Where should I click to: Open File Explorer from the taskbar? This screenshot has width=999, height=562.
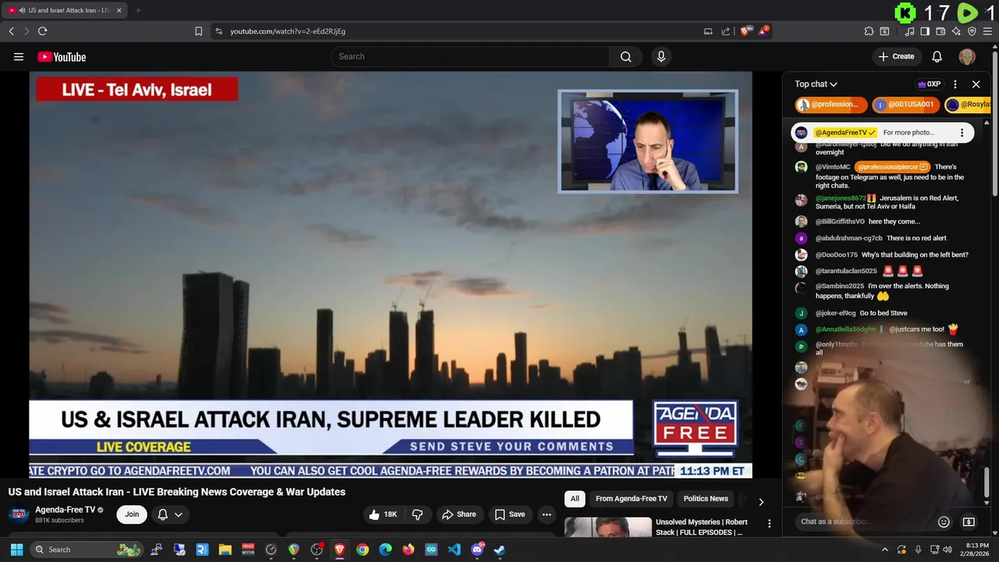225,550
